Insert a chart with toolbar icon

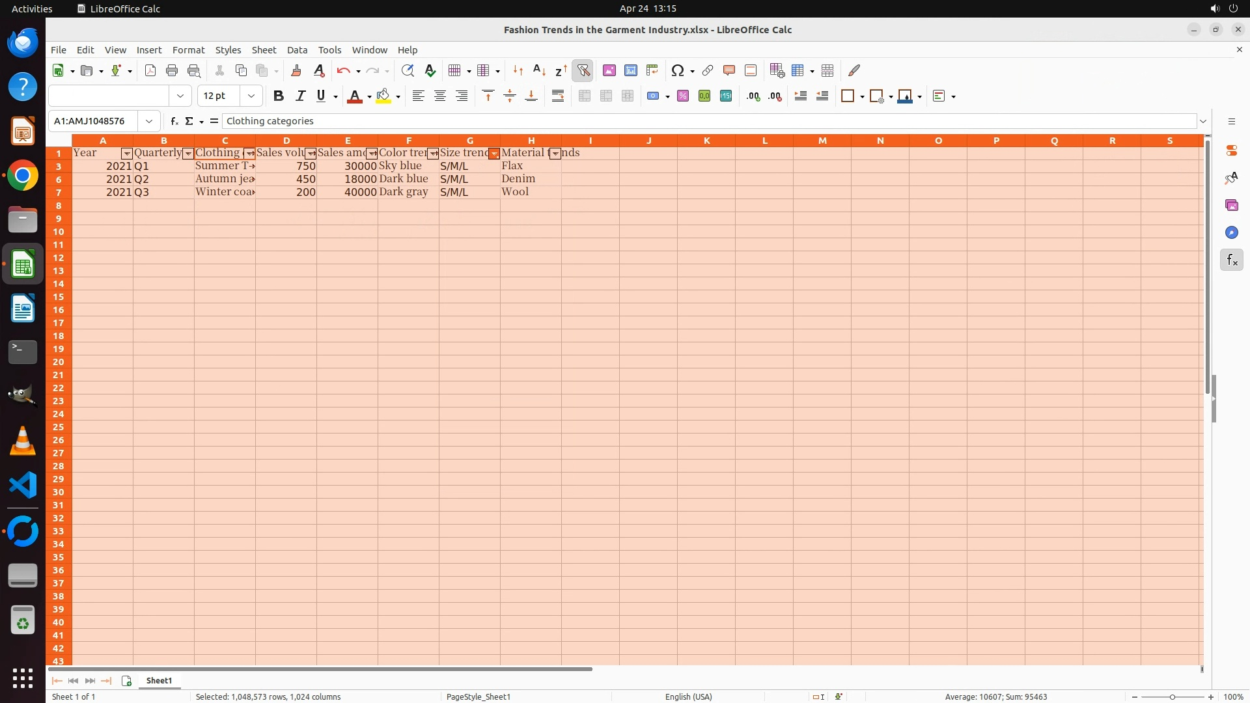(x=630, y=70)
